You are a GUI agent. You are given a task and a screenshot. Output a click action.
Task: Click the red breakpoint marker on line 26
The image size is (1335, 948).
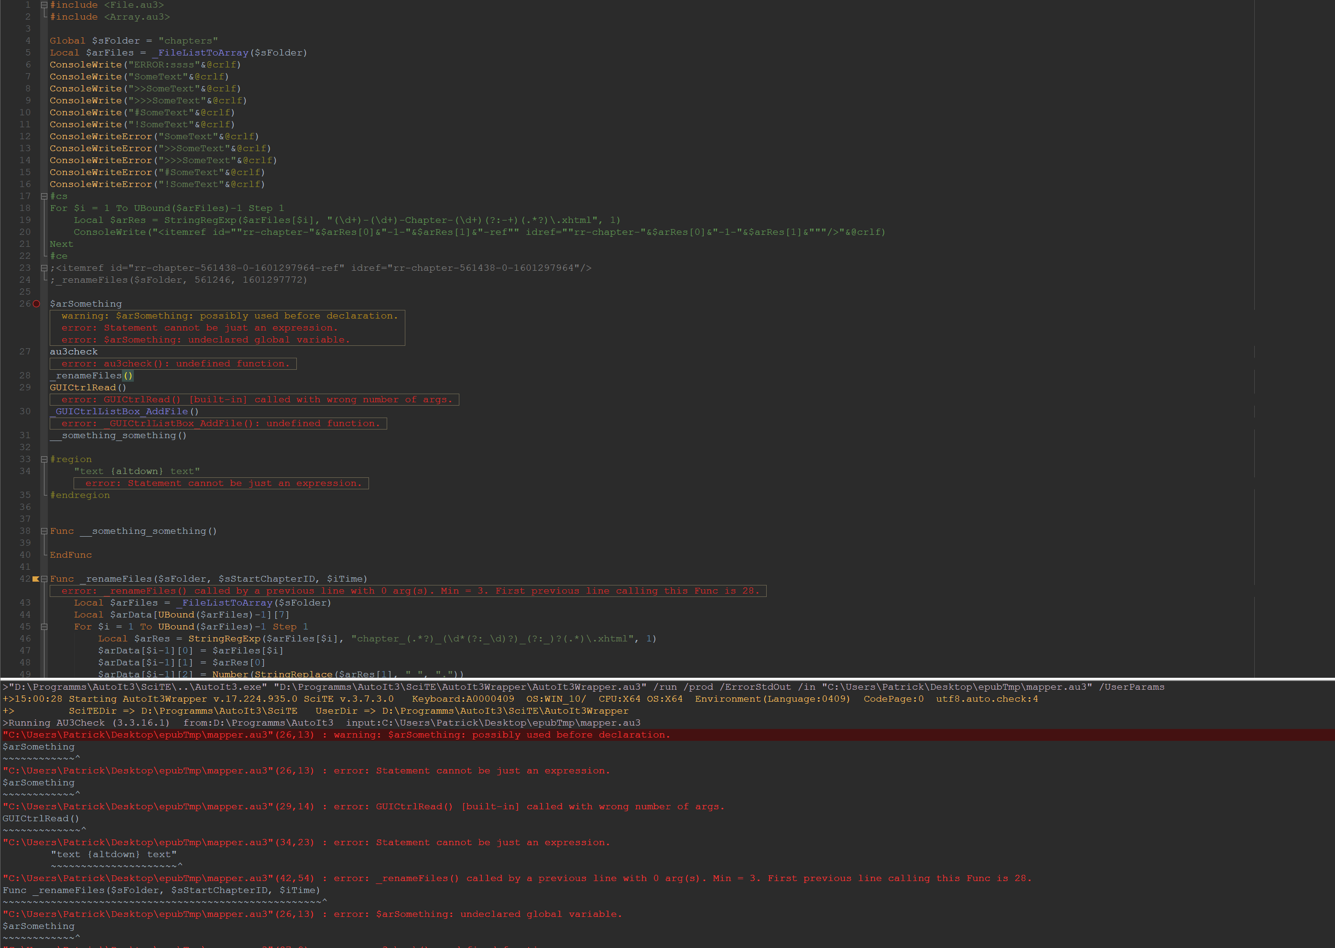36,304
